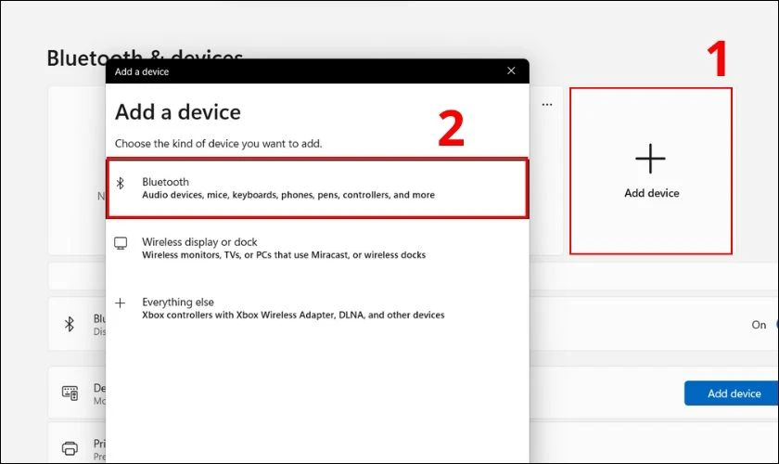Screen dimensions: 779x464
Task: Click 'Choose the kind of device' text
Action: point(218,144)
